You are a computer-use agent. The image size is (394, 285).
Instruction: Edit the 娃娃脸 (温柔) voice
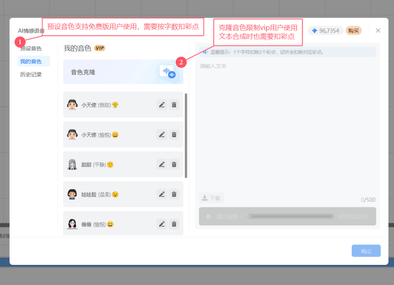point(162,194)
